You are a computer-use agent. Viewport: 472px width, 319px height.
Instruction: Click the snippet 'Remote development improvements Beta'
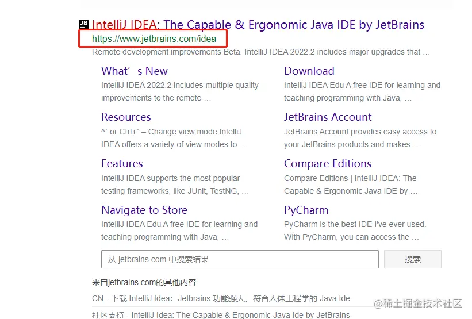click(x=167, y=52)
